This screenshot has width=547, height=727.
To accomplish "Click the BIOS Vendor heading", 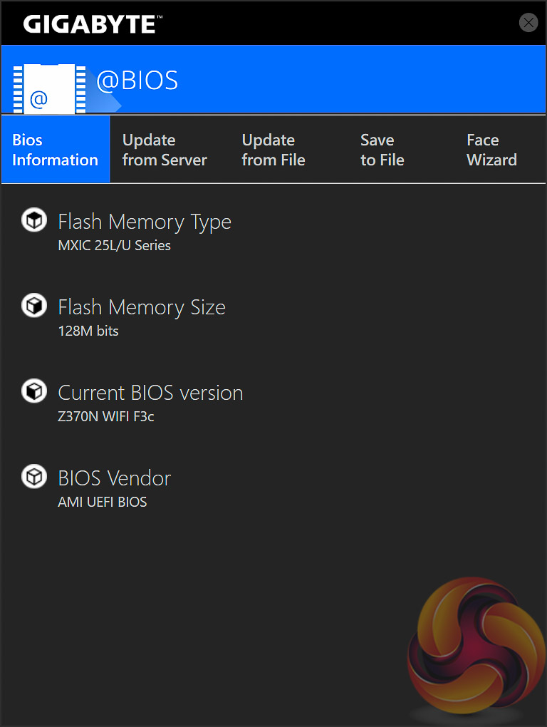I will tap(115, 478).
